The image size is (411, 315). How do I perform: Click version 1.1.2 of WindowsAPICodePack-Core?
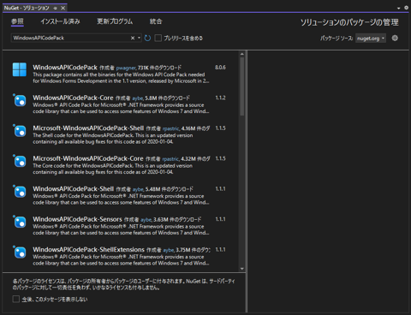pyautogui.click(x=220, y=98)
